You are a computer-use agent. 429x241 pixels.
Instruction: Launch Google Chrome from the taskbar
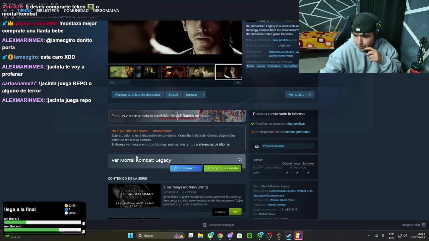[x=220, y=236]
